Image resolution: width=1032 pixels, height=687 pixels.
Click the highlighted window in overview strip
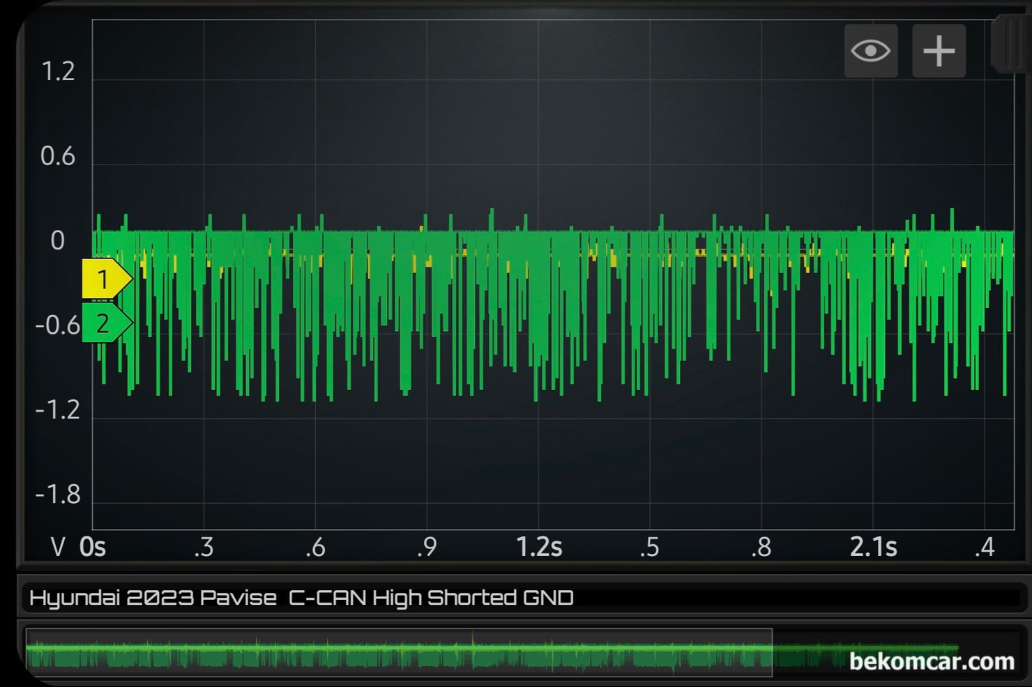pos(399,653)
